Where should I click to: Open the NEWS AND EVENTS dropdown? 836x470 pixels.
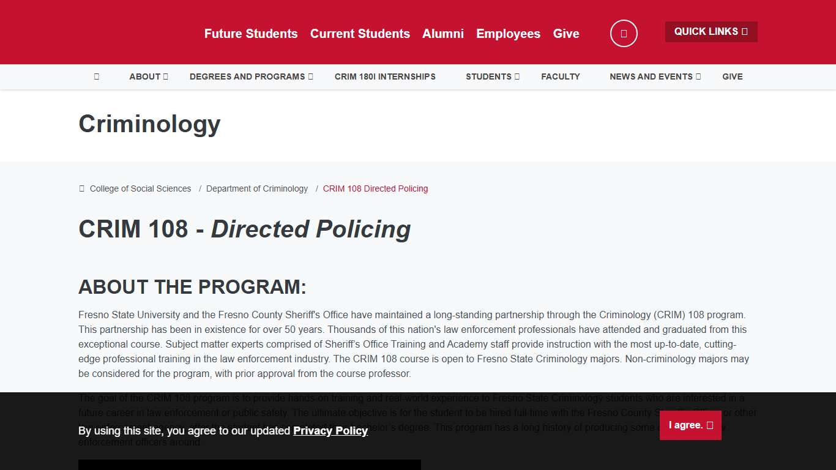tap(651, 76)
